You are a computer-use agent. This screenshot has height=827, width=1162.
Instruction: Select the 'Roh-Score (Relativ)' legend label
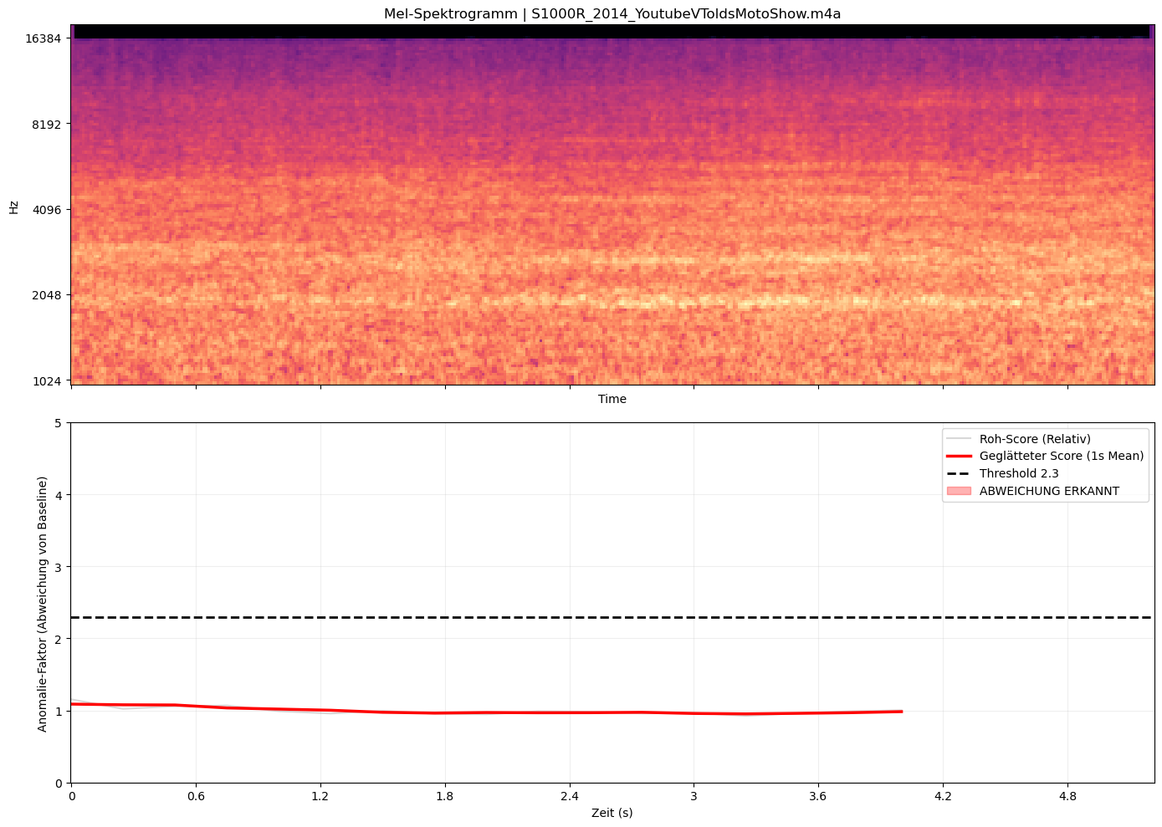click(x=1035, y=439)
